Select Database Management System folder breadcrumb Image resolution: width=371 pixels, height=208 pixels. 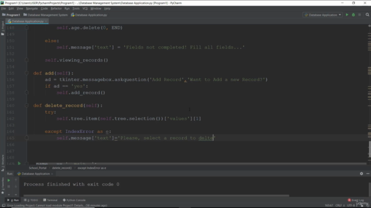pos(45,15)
